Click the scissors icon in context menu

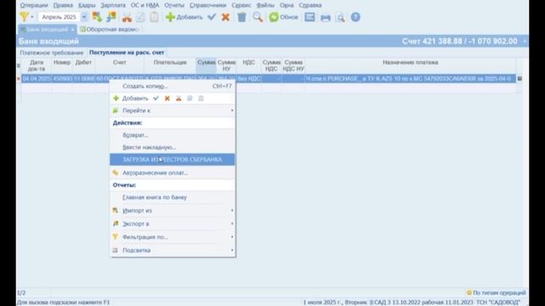click(178, 99)
